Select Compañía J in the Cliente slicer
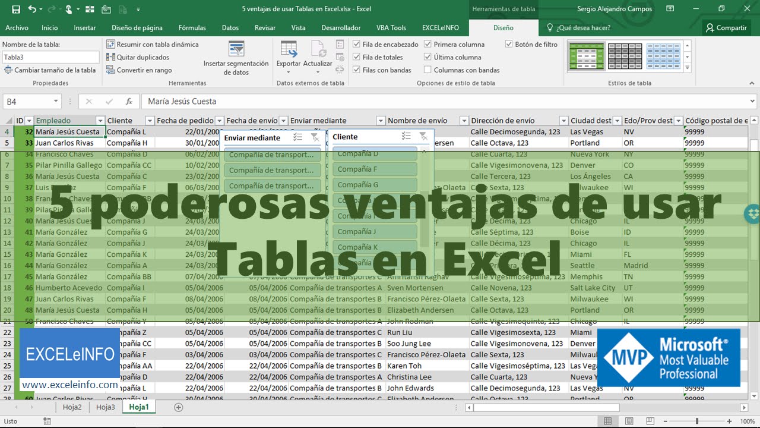760x428 pixels. click(x=375, y=232)
